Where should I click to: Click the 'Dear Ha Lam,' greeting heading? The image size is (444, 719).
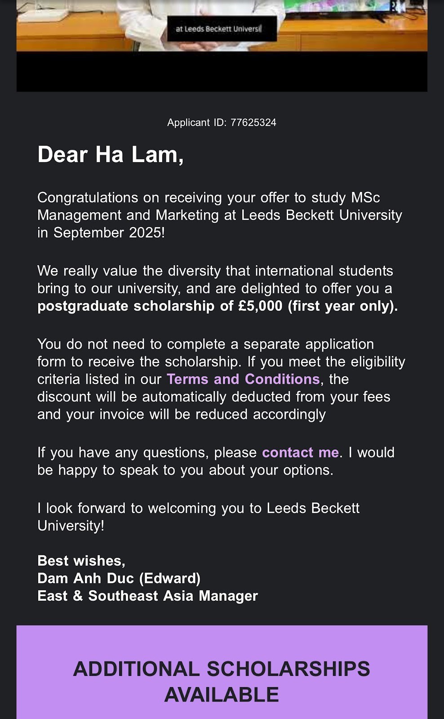(x=111, y=155)
